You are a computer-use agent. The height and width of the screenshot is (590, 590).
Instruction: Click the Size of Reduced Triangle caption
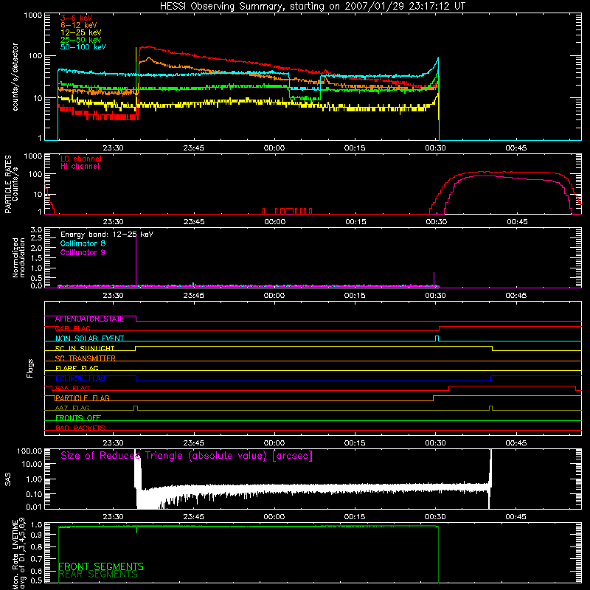(x=187, y=456)
